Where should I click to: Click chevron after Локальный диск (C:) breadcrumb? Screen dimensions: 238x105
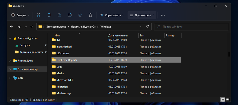(x=98, y=27)
